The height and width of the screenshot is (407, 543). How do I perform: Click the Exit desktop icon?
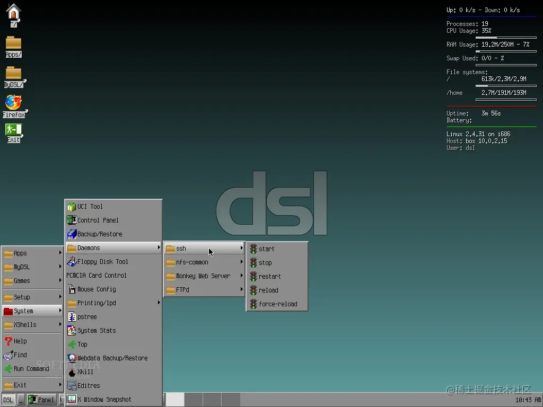[x=14, y=133]
